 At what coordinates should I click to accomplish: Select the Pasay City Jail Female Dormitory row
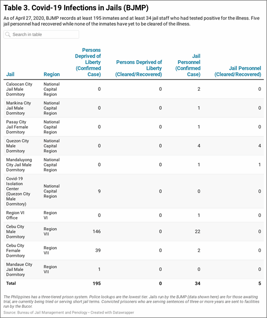point(133,127)
